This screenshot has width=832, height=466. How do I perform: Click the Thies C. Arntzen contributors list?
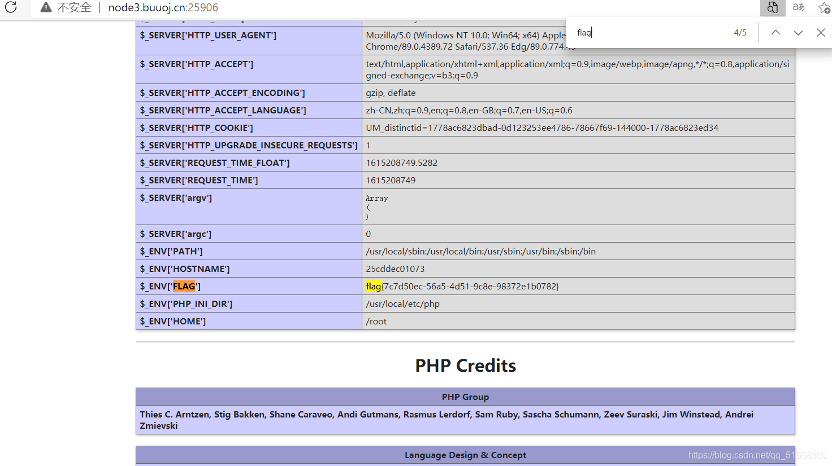465,420
